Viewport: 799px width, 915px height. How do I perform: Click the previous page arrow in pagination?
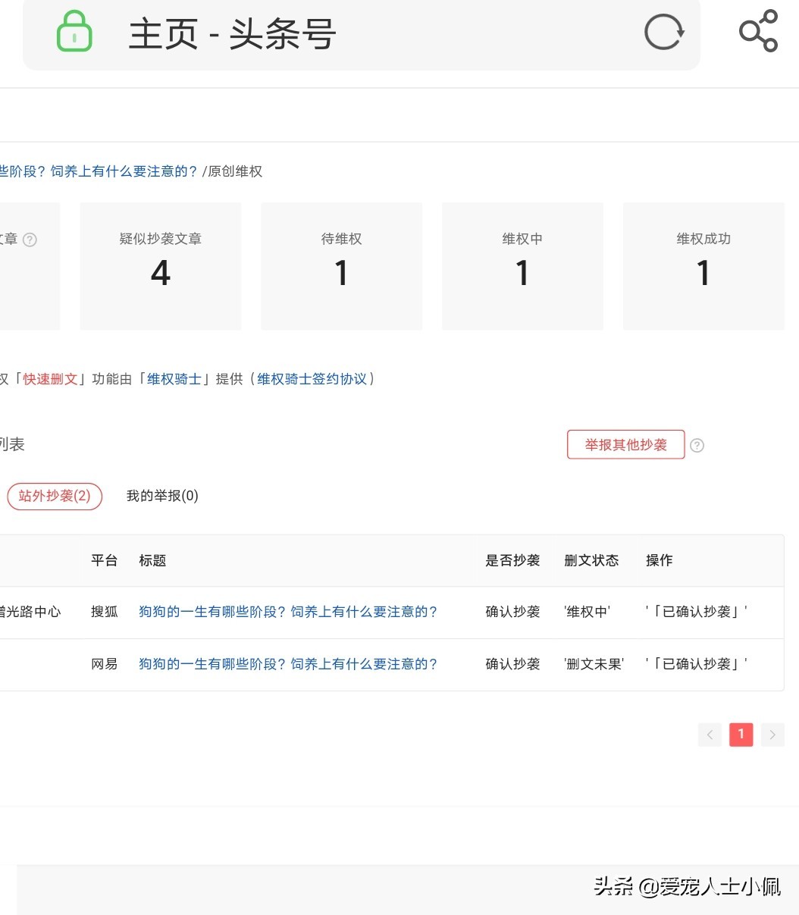coord(710,735)
